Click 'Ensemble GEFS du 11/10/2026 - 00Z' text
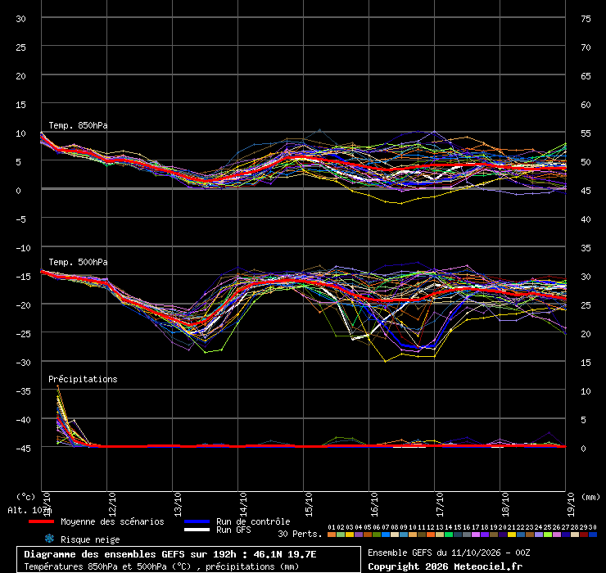Screen dimensions: 606x573 (449, 553)
